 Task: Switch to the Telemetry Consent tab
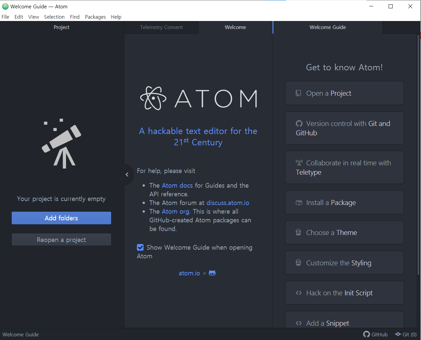161,27
